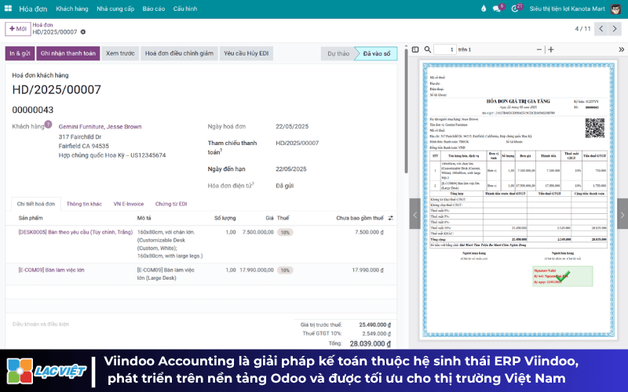The image size is (628, 392).
Task: Click Ghi nhận thanh toán button
Action: pyautogui.click(x=68, y=53)
